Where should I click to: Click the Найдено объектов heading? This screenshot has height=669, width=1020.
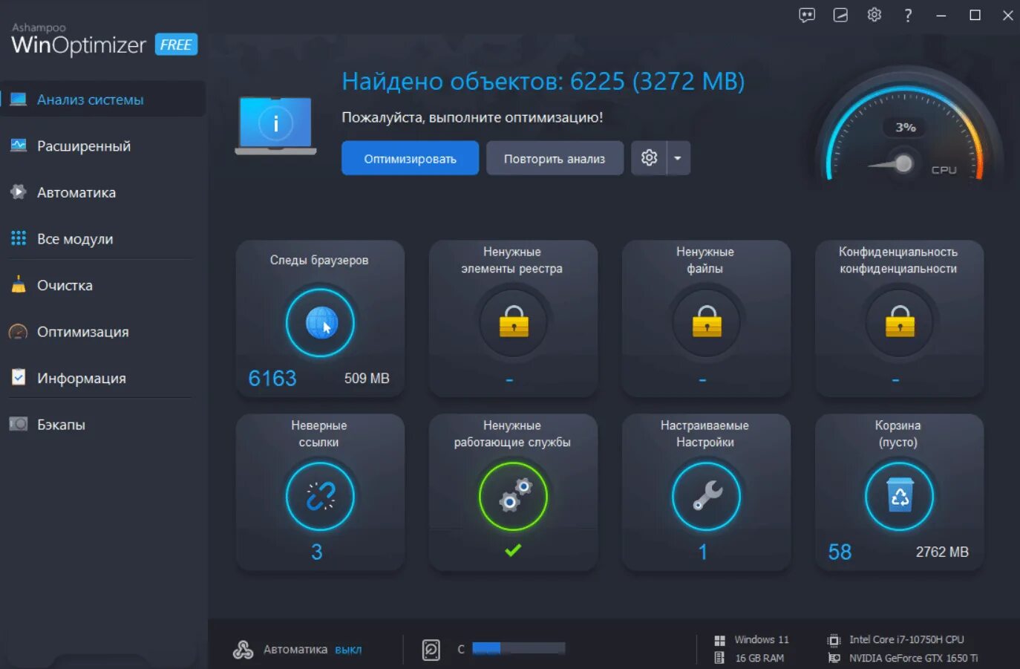[543, 81]
